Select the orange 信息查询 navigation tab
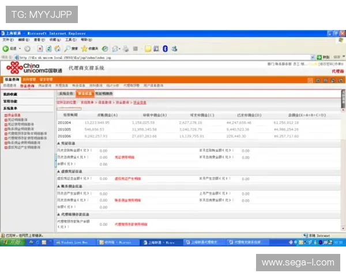Viewport: 346px width, 277px height. tap(12, 79)
